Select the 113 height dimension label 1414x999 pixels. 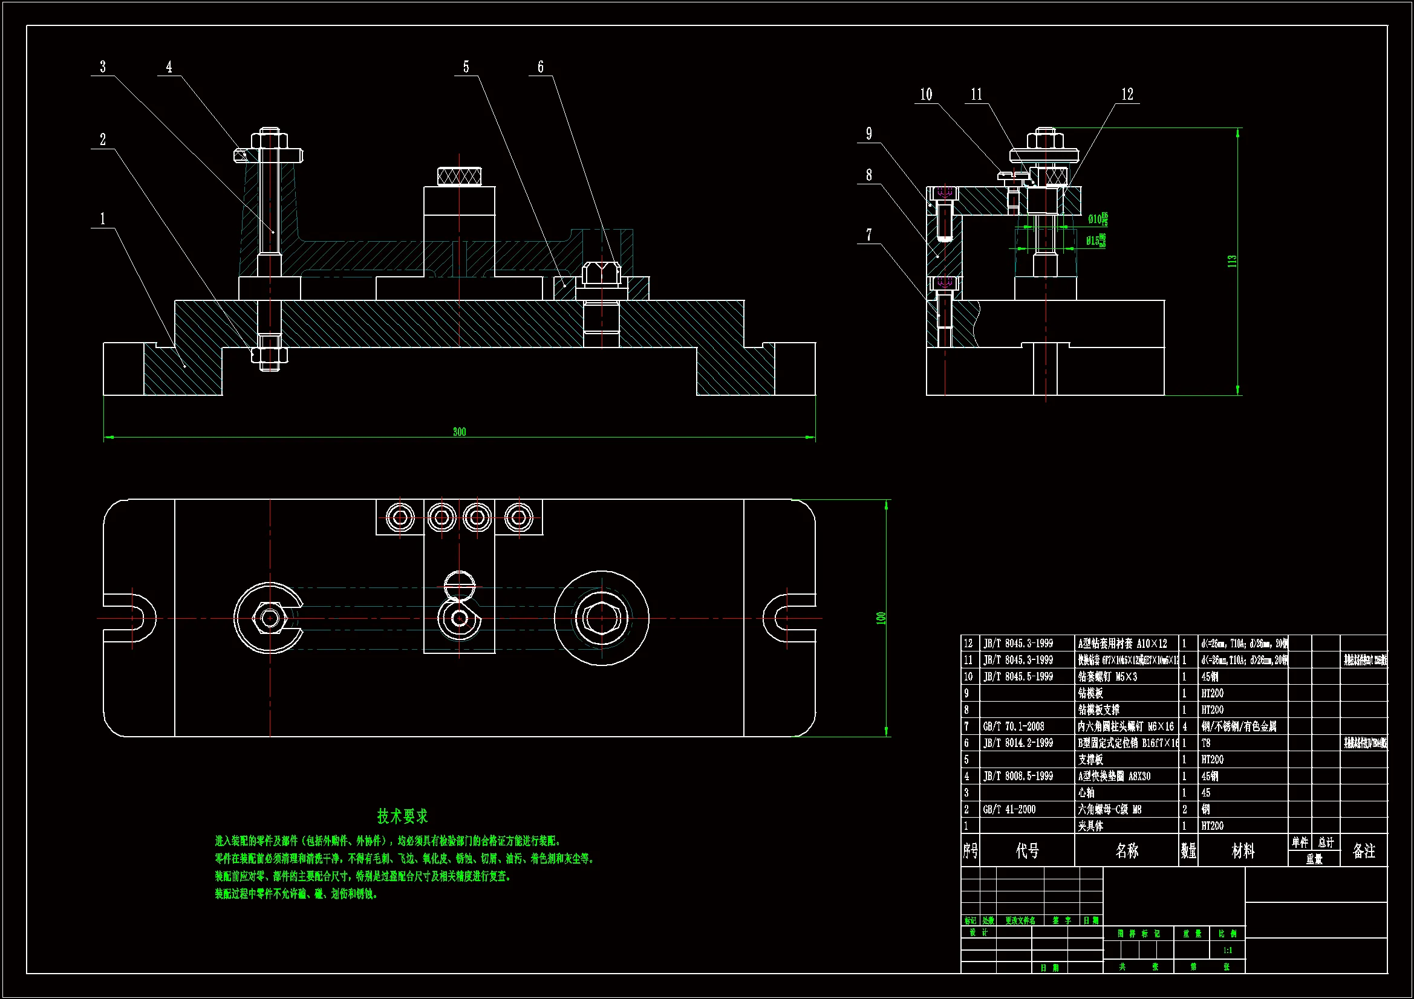[x=1232, y=261]
